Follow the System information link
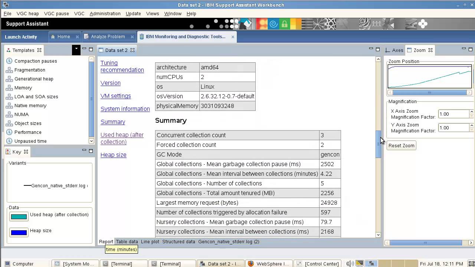 pyautogui.click(x=125, y=109)
